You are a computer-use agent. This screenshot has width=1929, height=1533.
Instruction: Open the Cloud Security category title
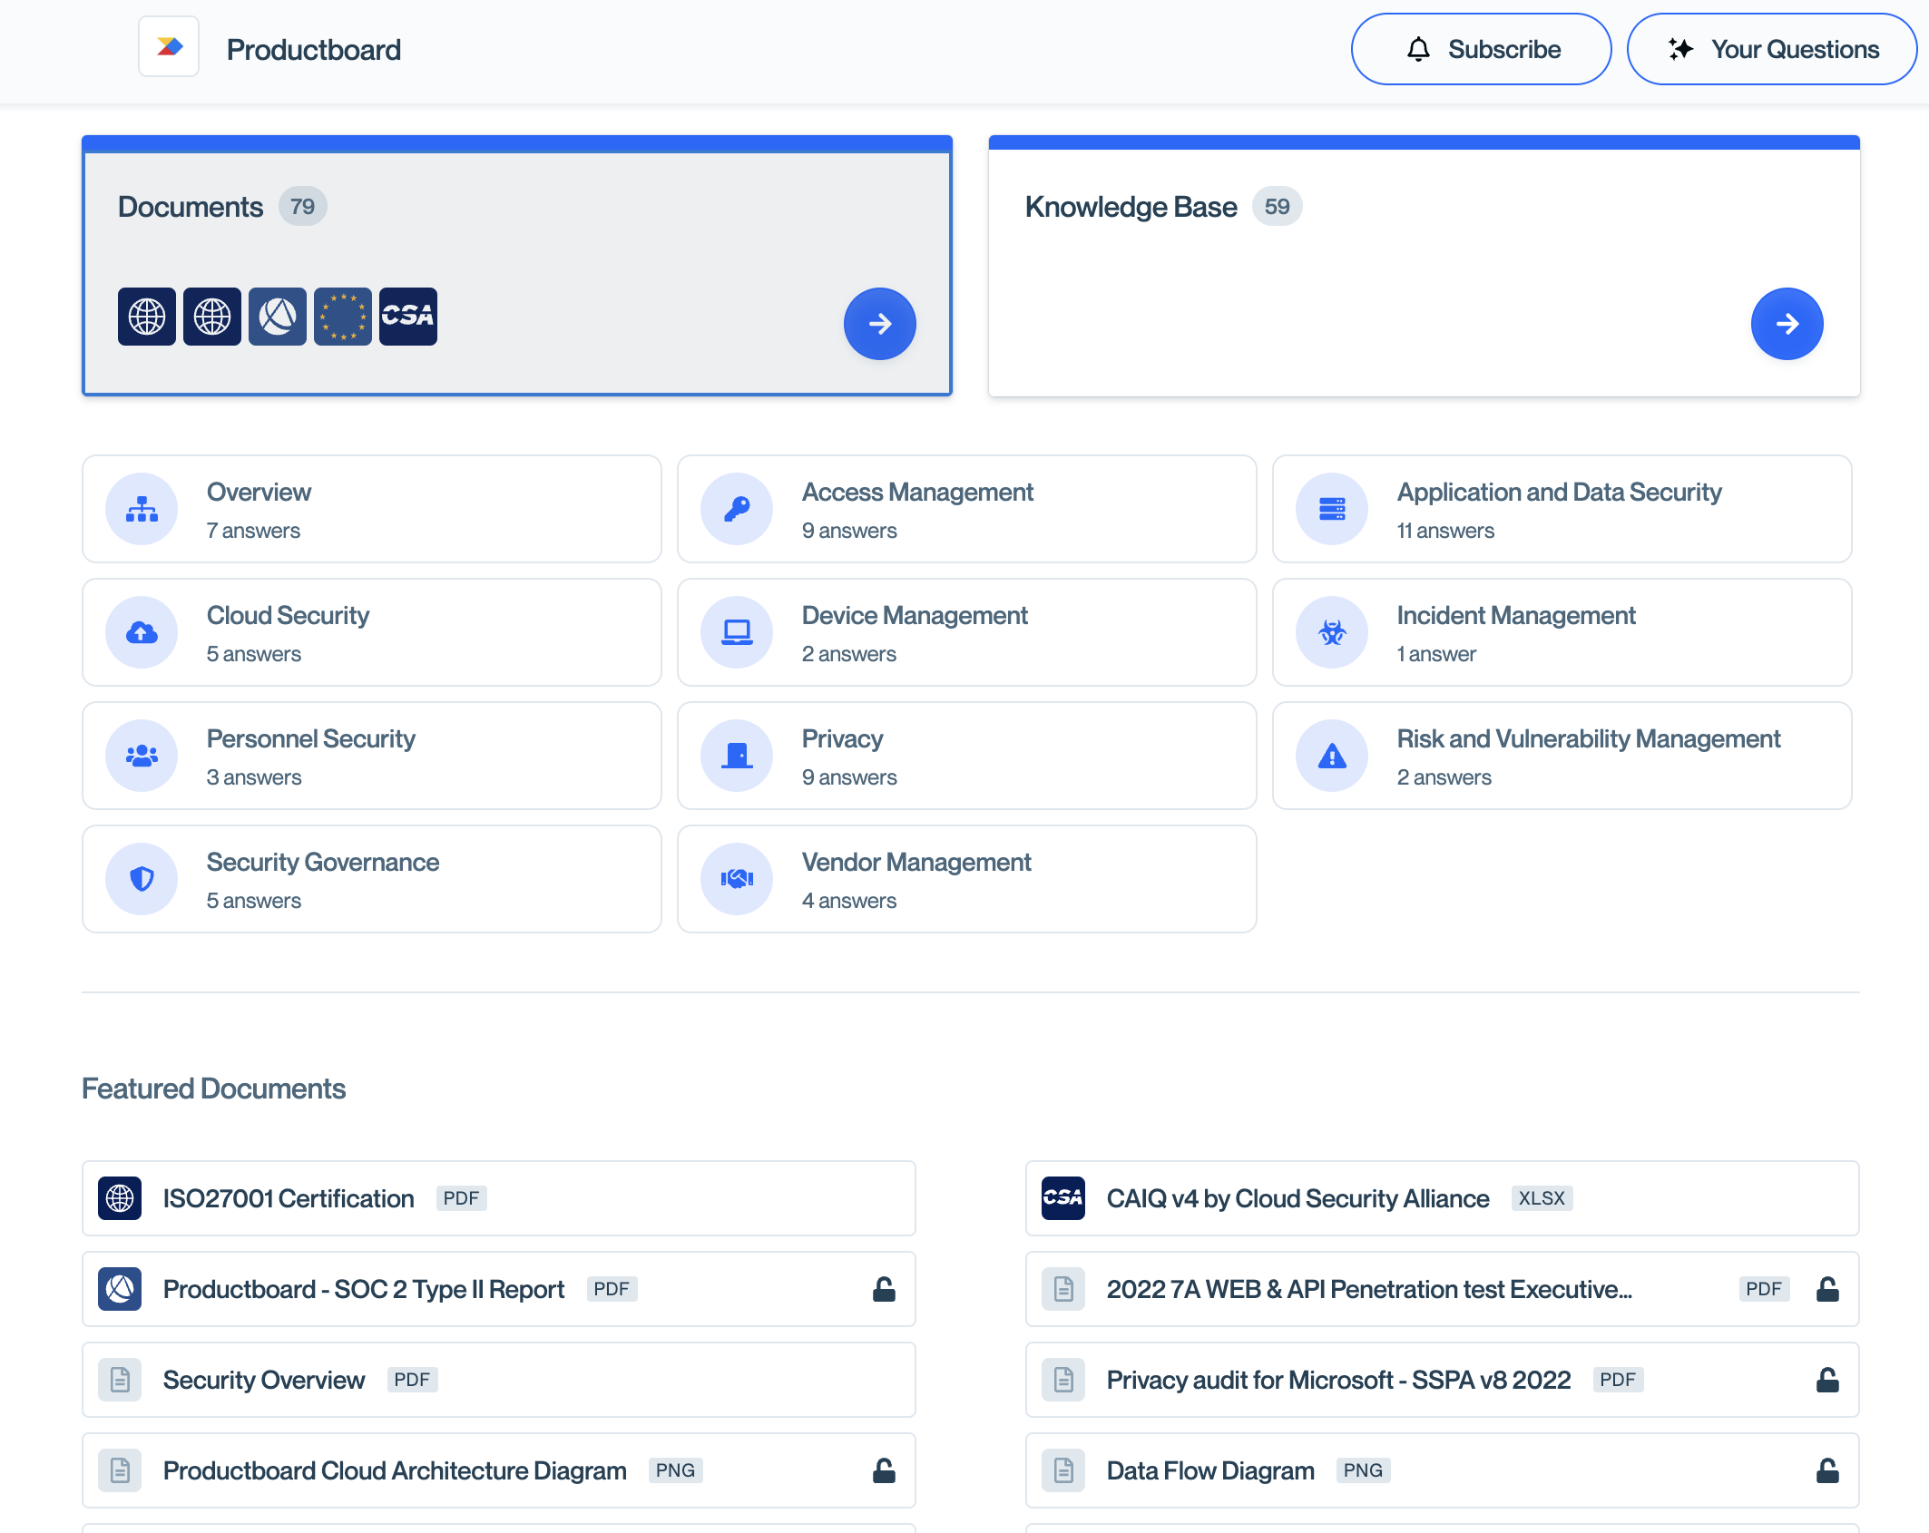coord(288,615)
